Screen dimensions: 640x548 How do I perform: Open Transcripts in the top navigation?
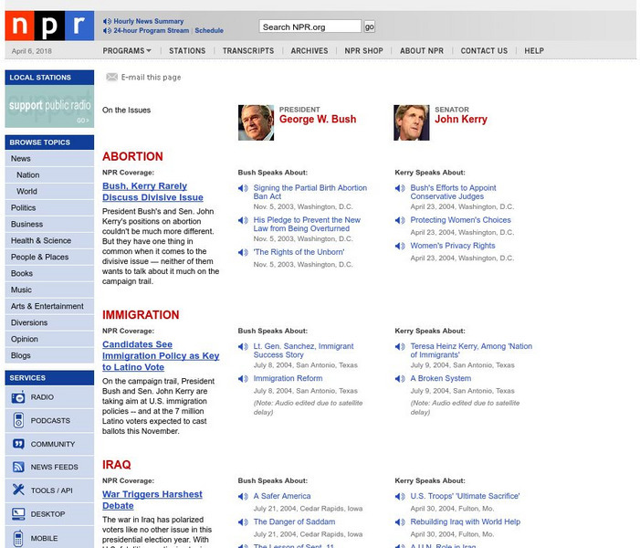point(248,50)
